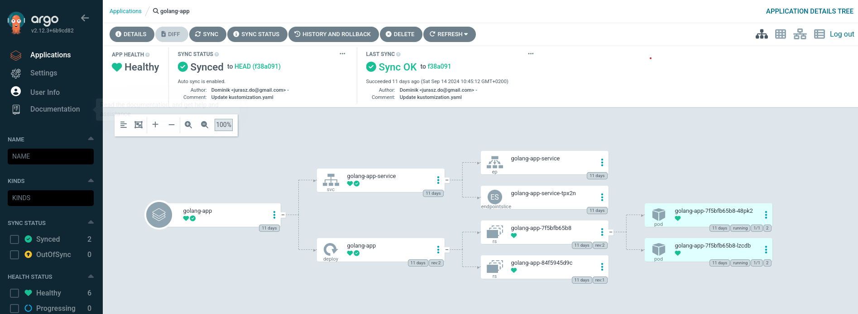Click the zoom in magnifier icon
Viewport: 858px width, 314px height.
pos(188,125)
